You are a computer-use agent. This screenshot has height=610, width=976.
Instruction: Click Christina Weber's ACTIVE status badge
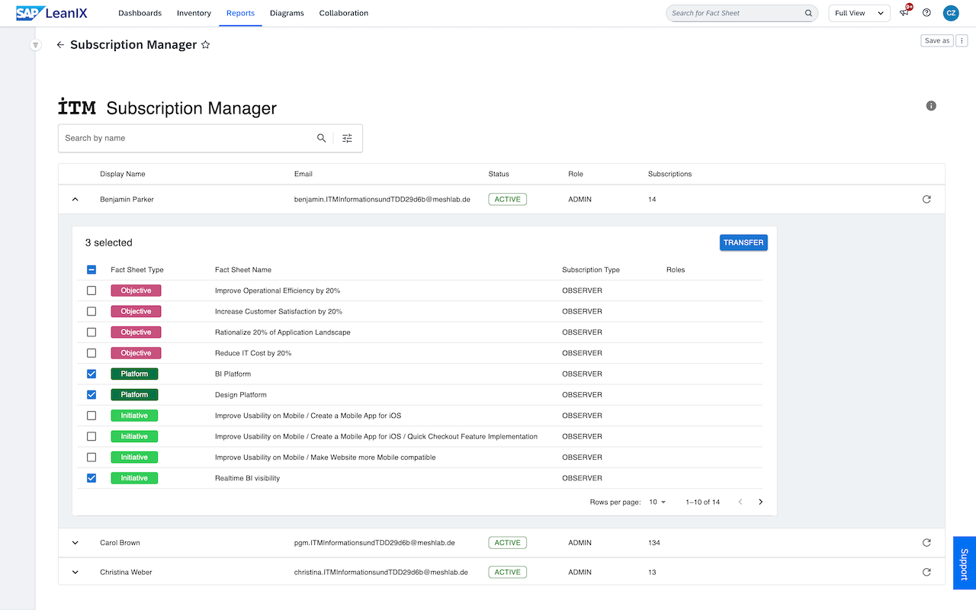508,572
